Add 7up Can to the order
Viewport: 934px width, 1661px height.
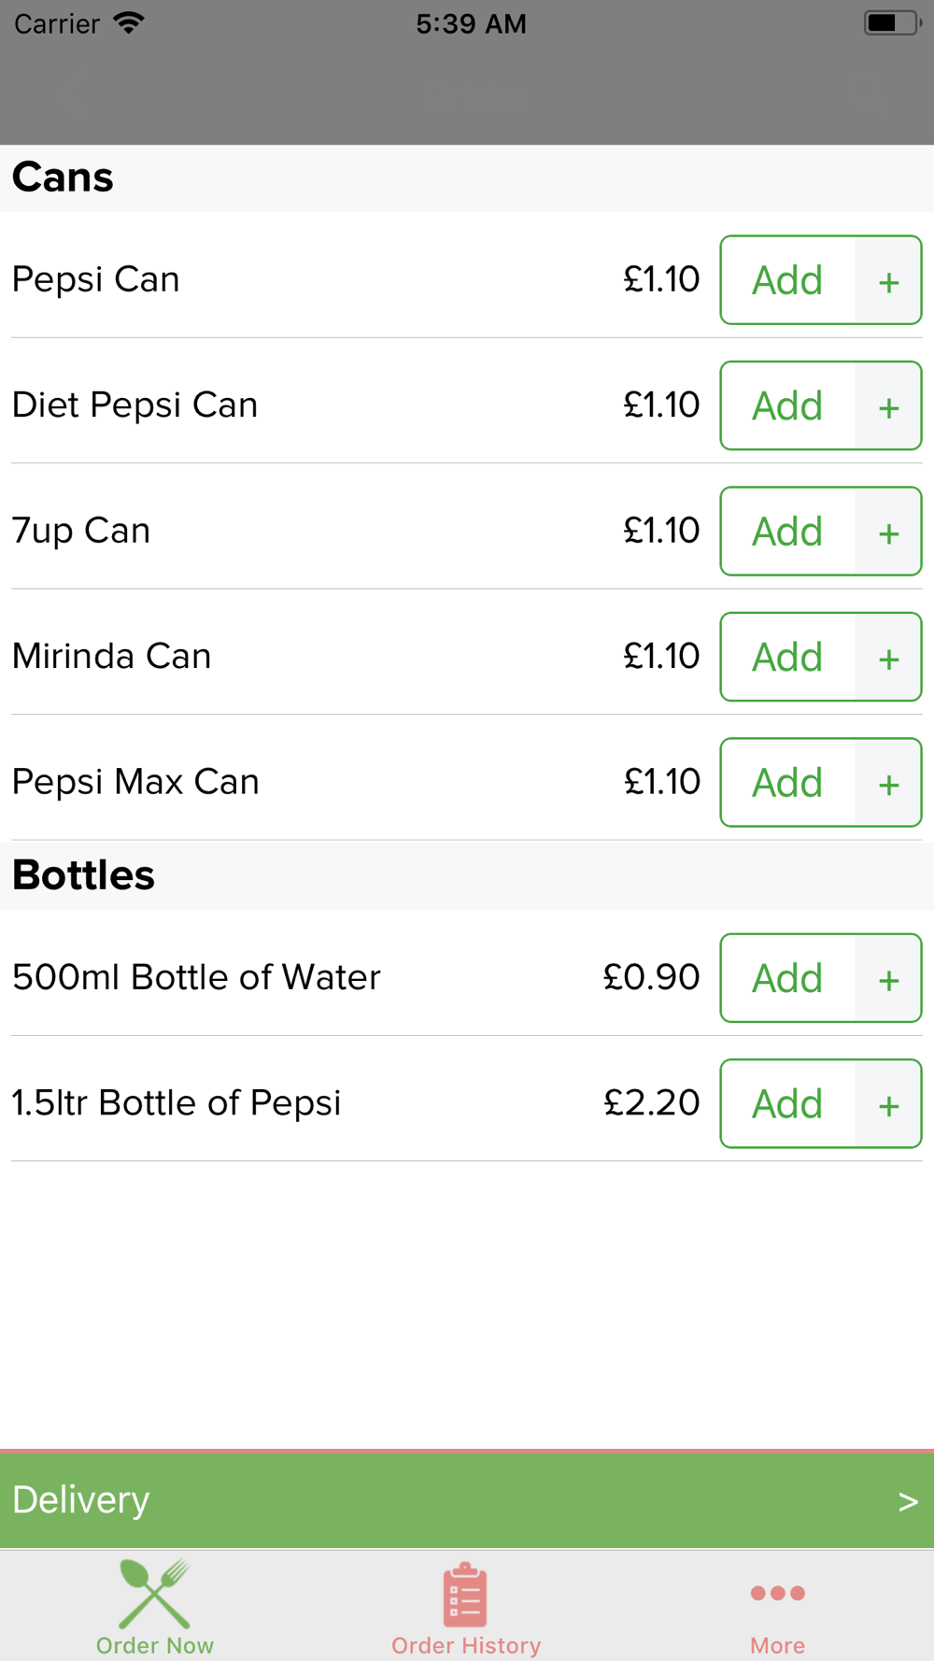pos(787,532)
